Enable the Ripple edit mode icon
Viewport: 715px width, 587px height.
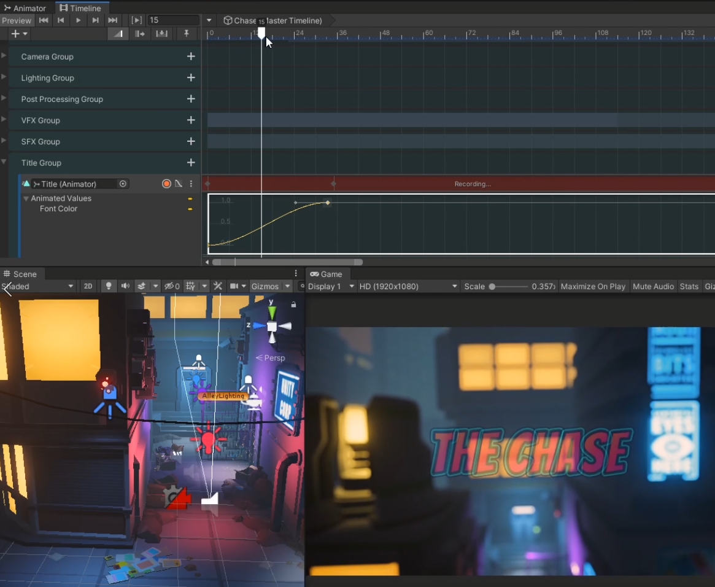140,34
